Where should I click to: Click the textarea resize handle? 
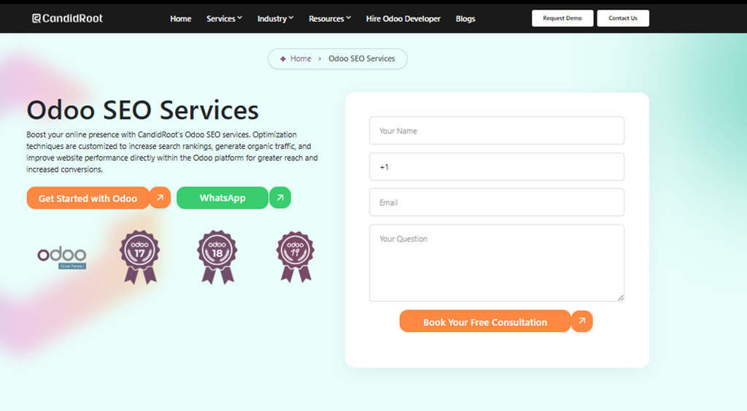(620, 298)
